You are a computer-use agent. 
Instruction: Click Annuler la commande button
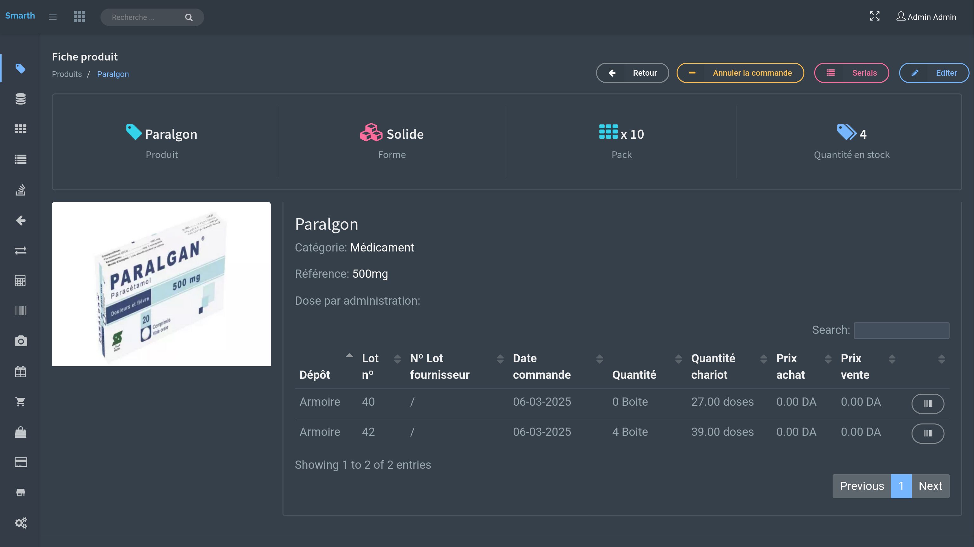coord(740,73)
